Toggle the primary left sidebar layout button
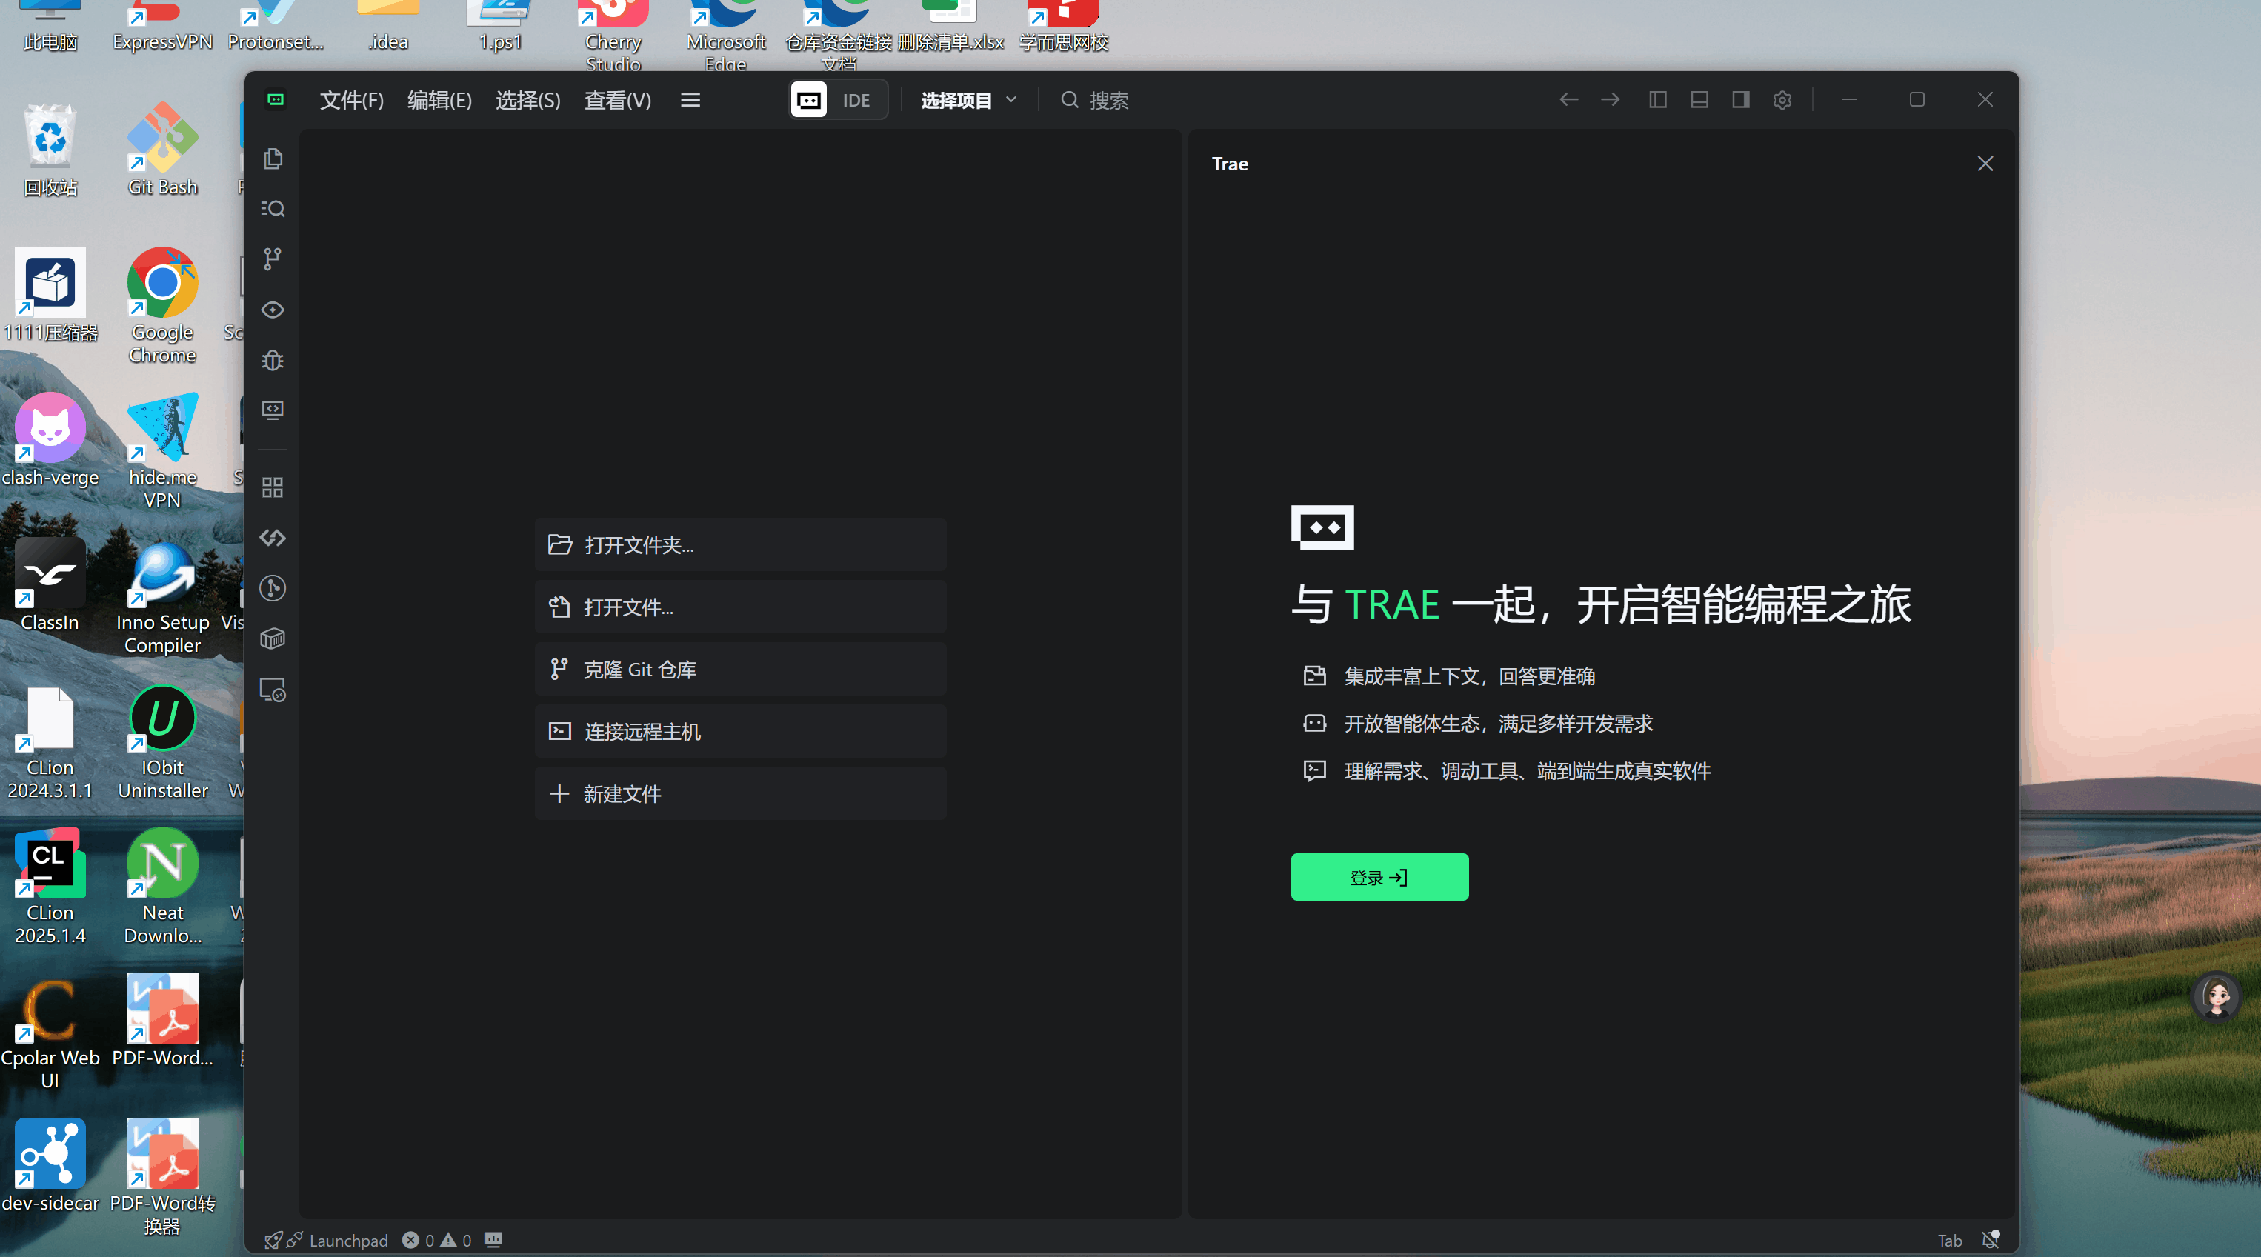This screenshot has height=1257, width=2261. (1657, 100)
